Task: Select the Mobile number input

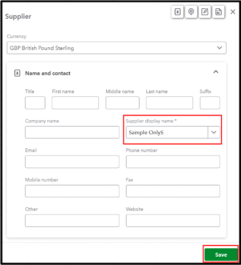Action: (72, 191)
